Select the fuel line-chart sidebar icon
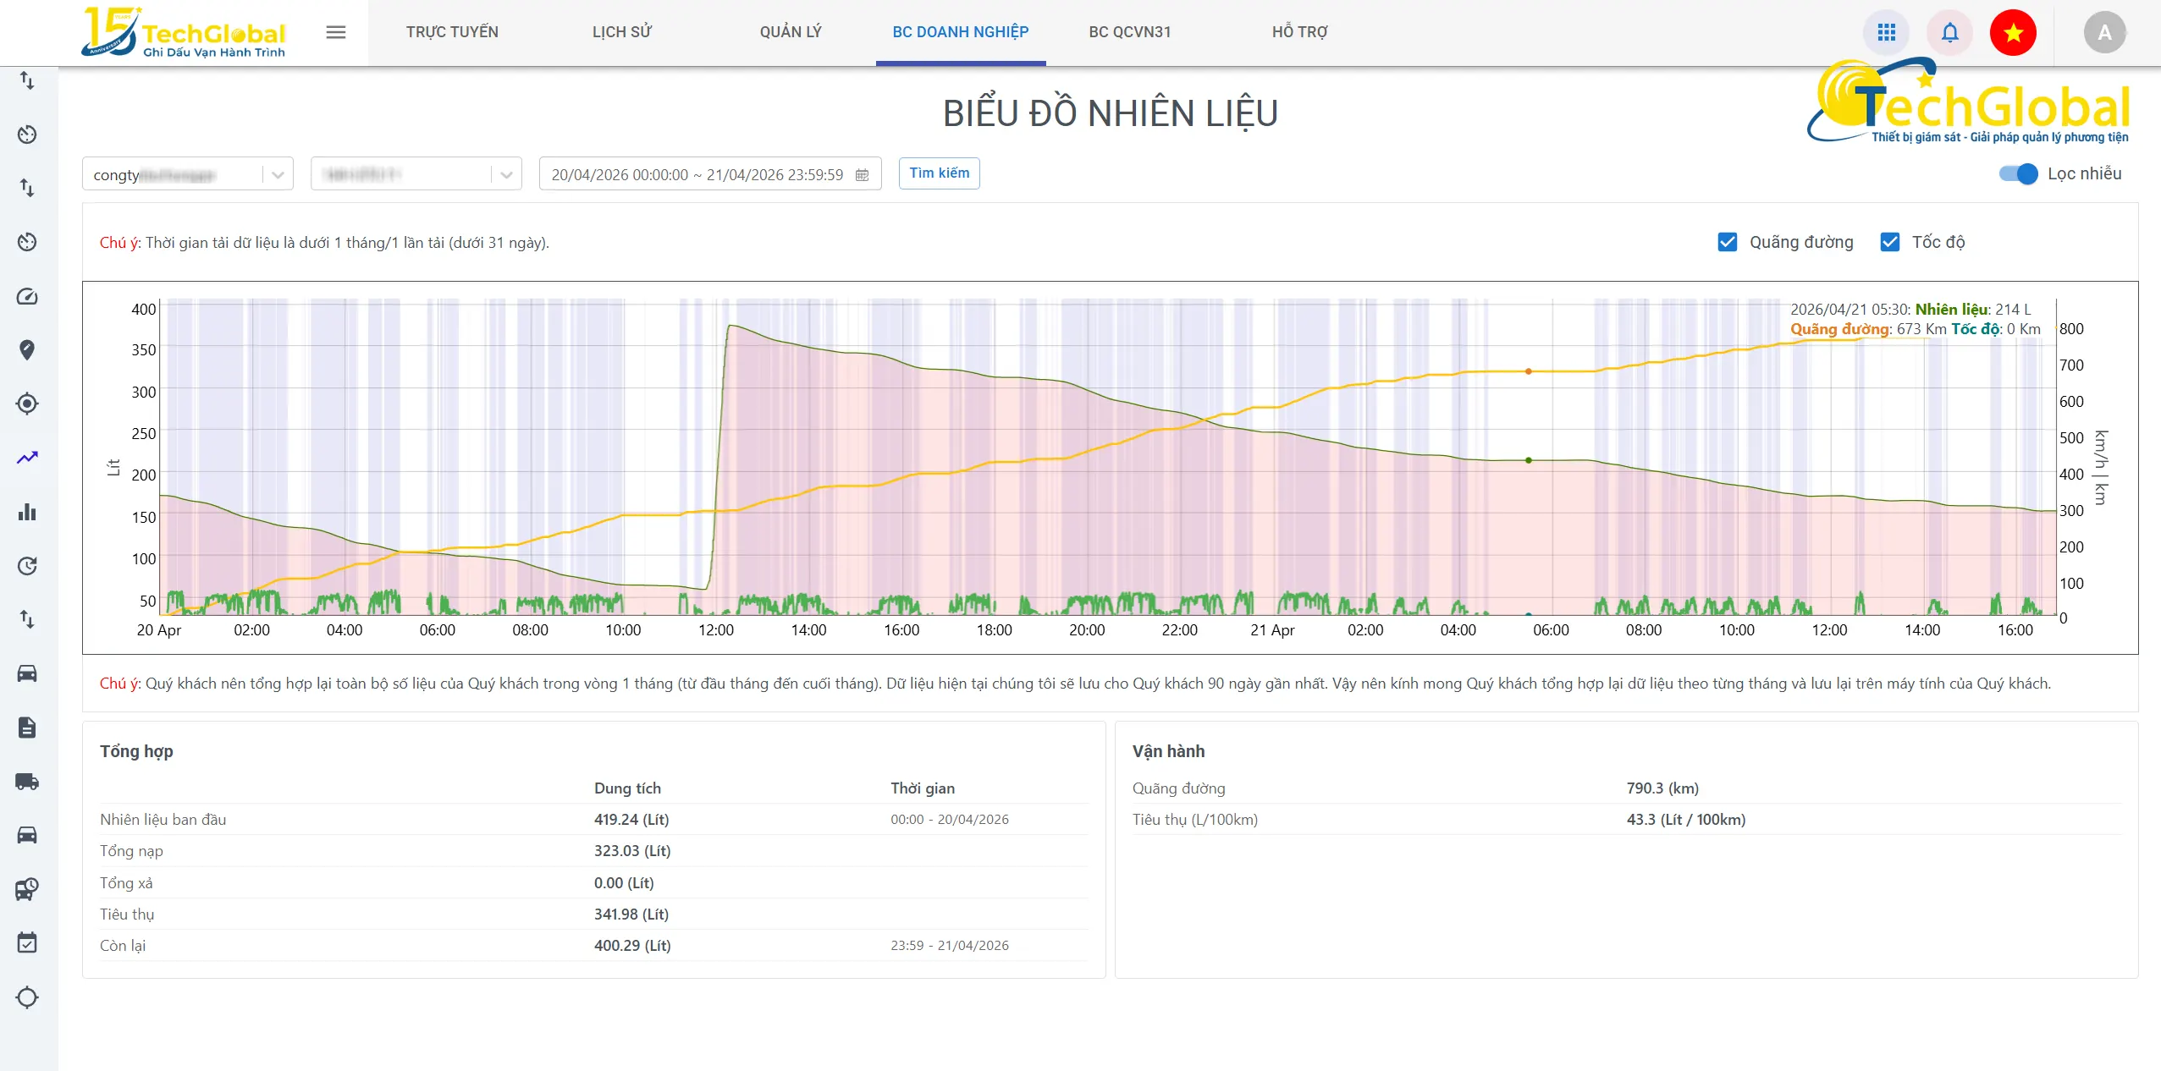The width and height of the screenshot is (2161, 1071). pyautogui.click(x=27, y=458)
